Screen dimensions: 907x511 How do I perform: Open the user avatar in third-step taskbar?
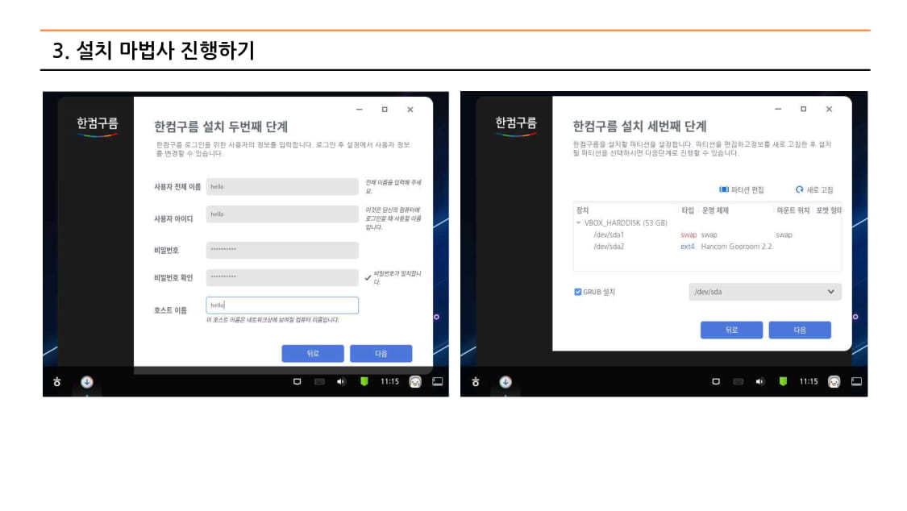pyautogui.click(x=834, y=381)
